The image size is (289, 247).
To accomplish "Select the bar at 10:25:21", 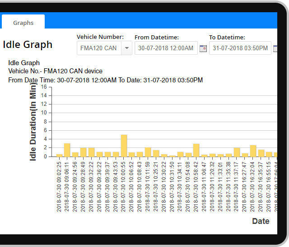I will click(156, 153).
